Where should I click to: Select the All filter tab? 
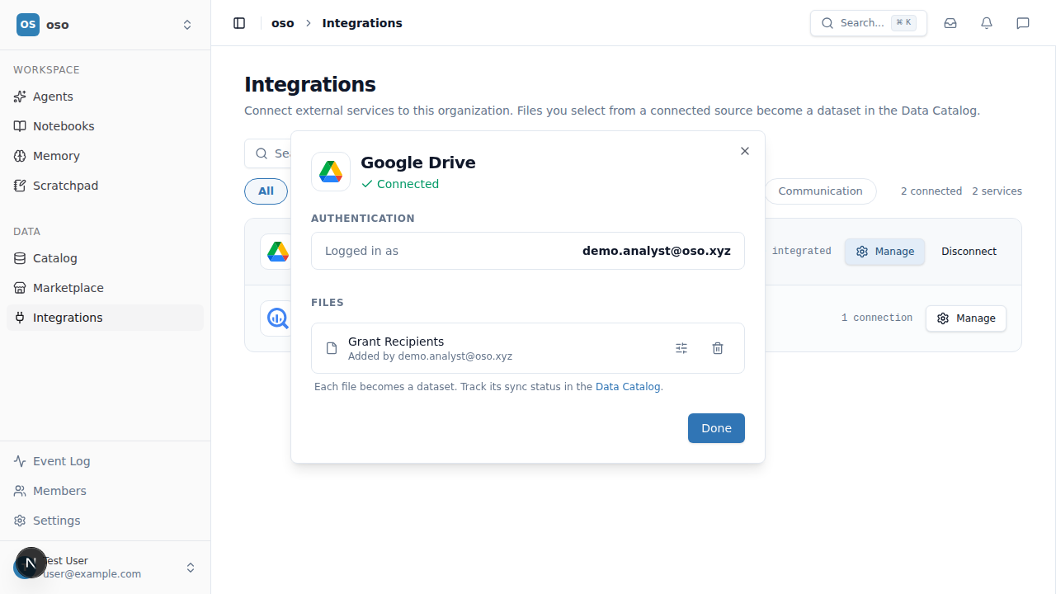pyautogui.click(x=266, y=191)
